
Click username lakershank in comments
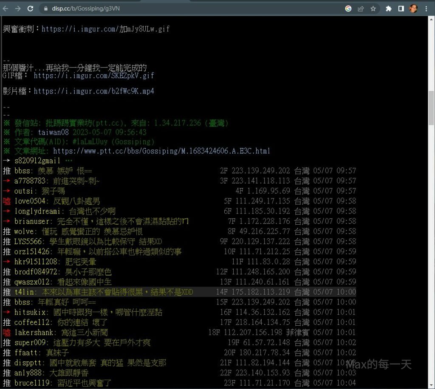pyautogui.click(x=34, y=332)
